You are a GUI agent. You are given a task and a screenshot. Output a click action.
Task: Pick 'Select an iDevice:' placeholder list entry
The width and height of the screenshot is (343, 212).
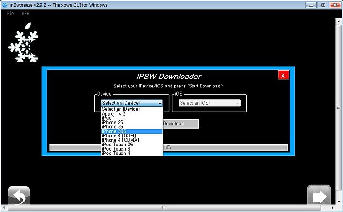132,109
